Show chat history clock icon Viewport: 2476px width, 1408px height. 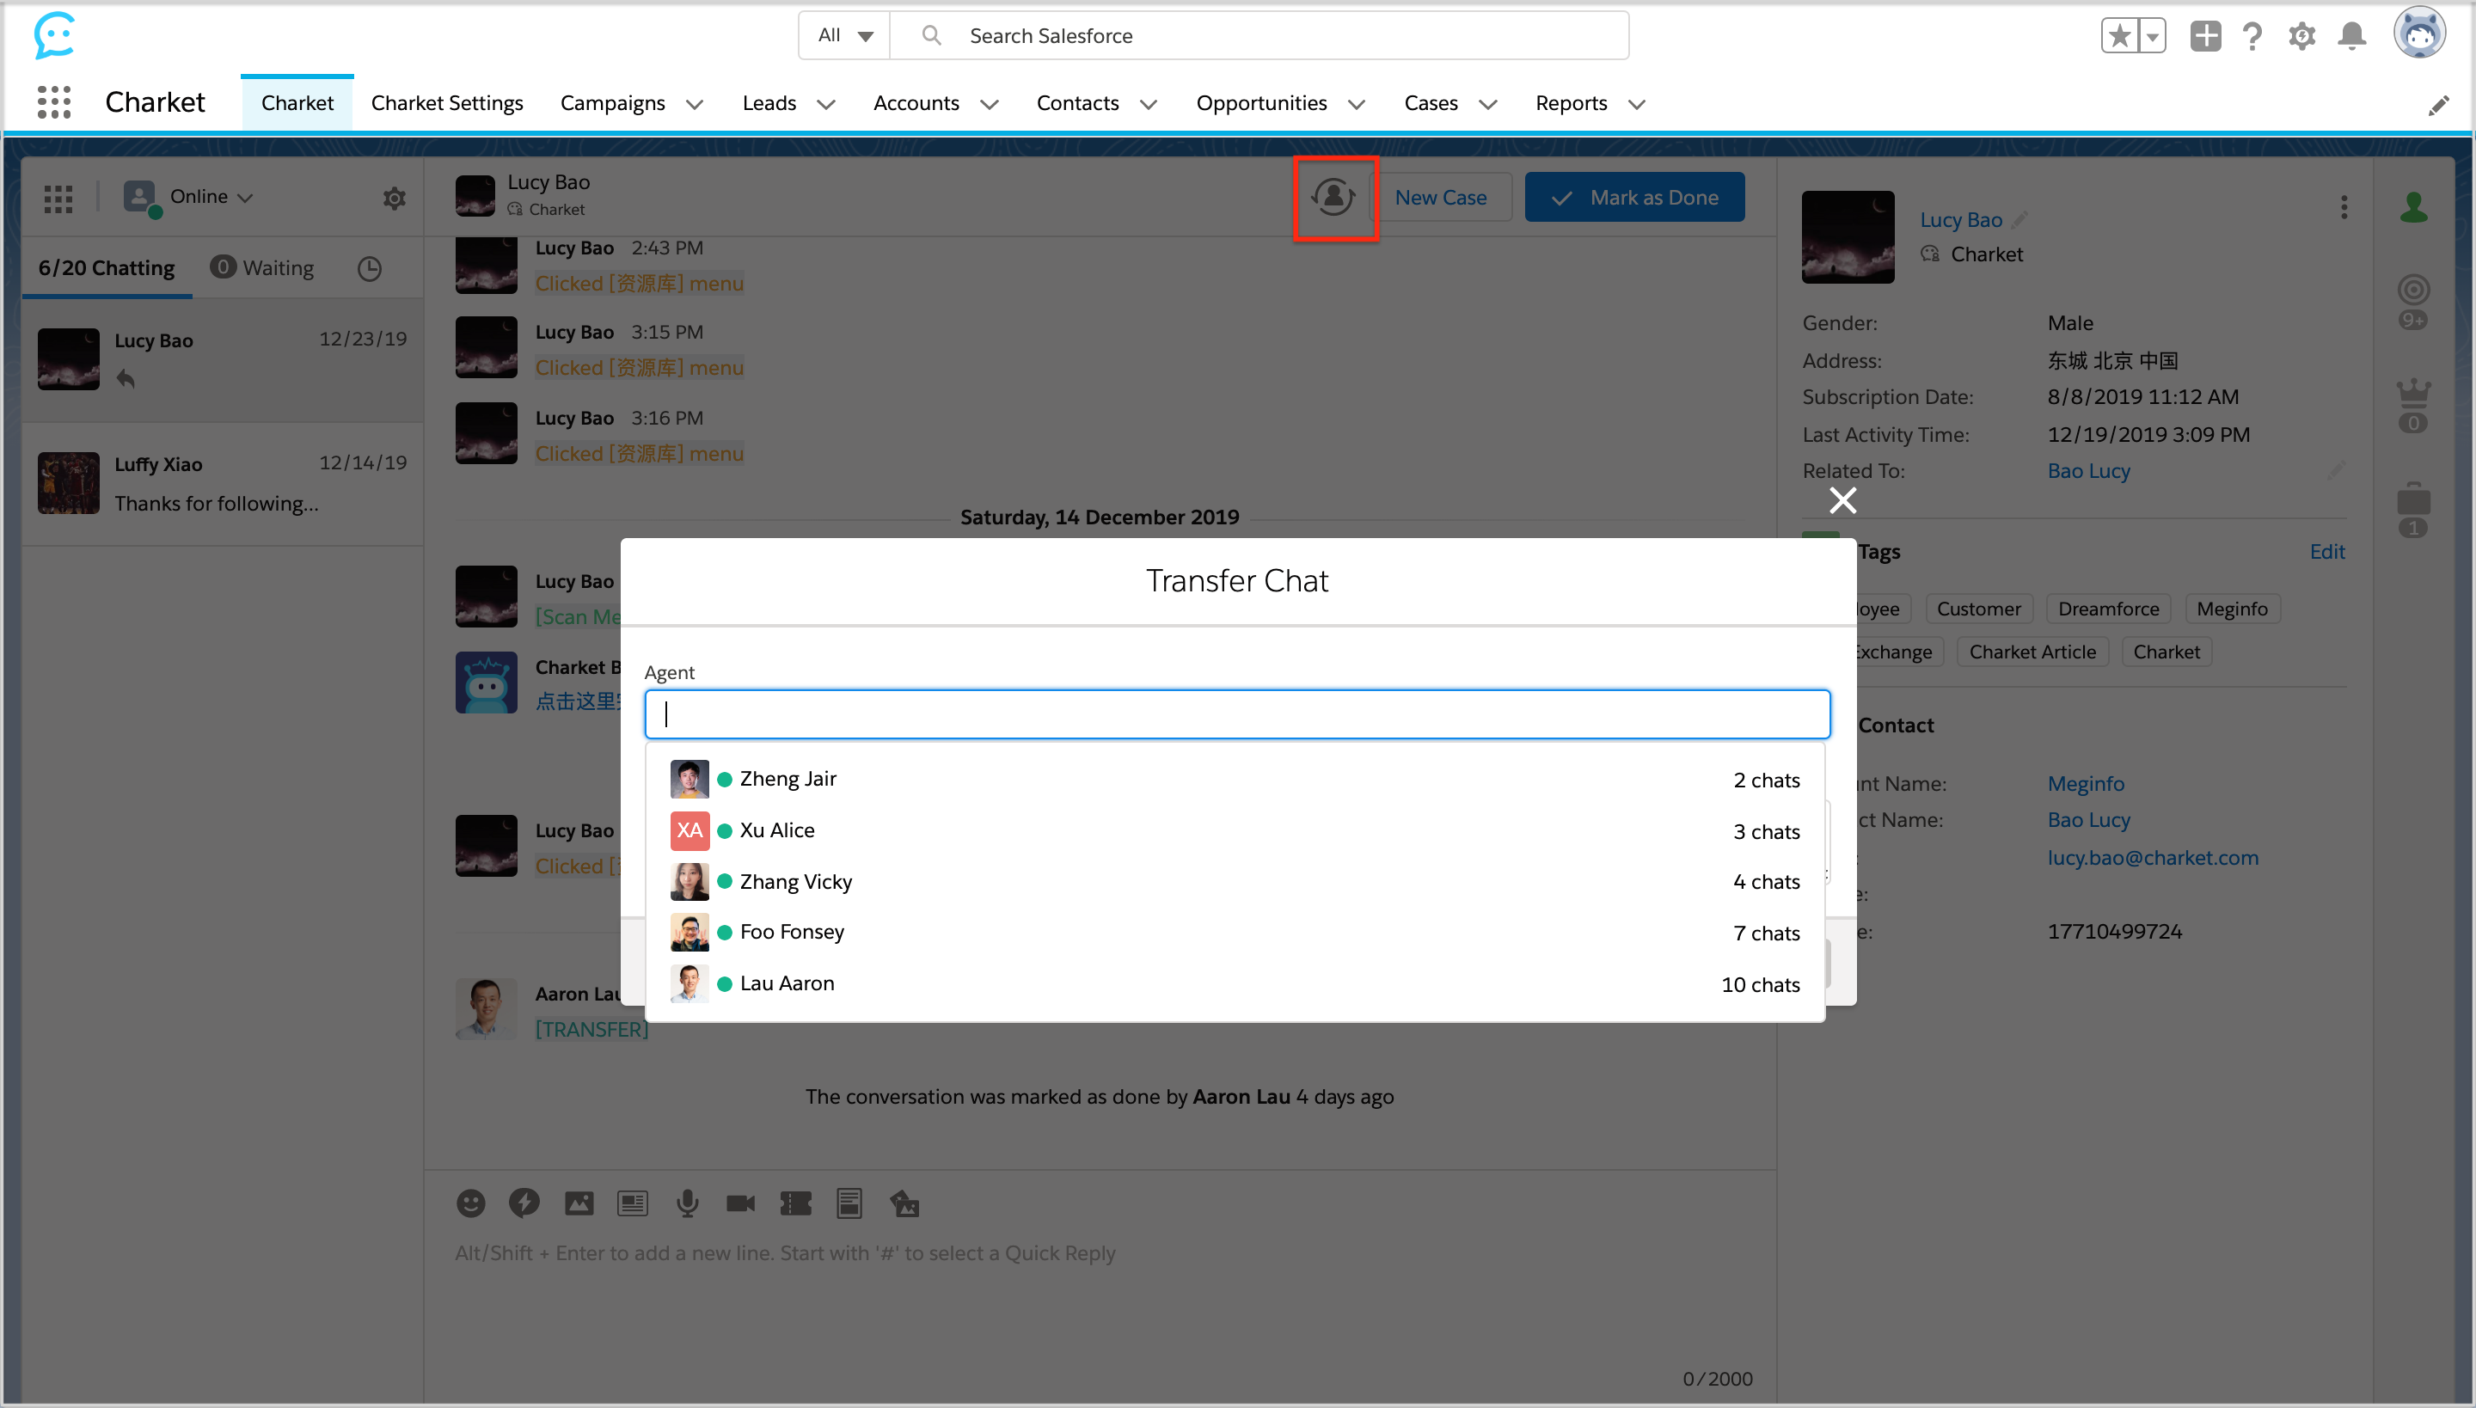pos(370,268)
